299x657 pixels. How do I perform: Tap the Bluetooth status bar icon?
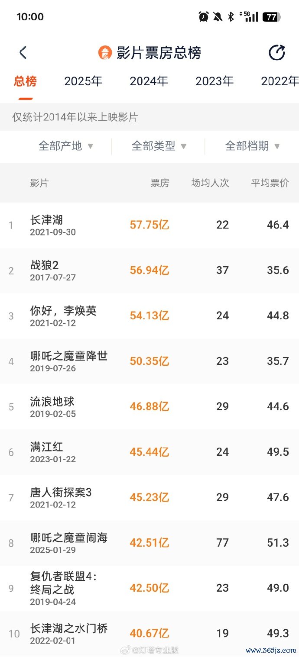coord(231,17)
